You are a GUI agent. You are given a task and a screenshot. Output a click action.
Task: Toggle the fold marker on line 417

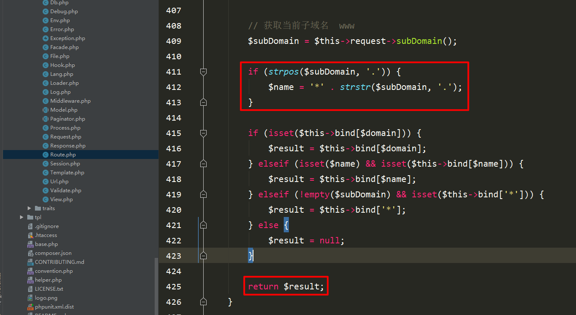tap(203, 164)
